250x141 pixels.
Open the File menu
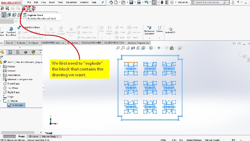pos(29,2)
